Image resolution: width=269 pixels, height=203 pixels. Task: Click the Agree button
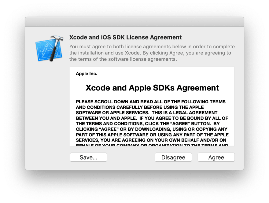pyautogui.click(x=216, y=157)
